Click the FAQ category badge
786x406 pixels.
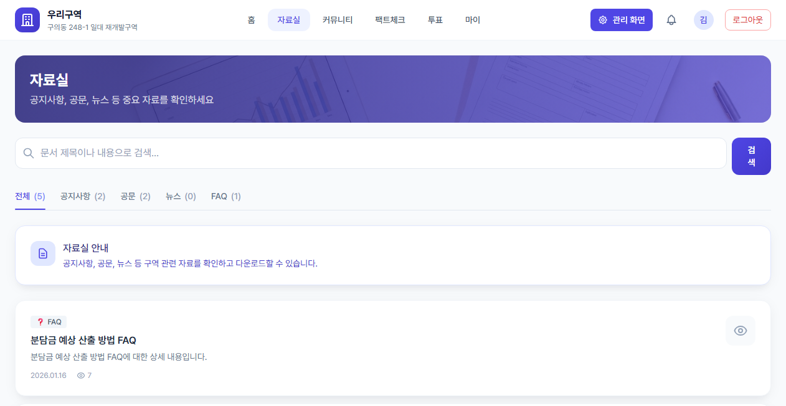point(49,322)
